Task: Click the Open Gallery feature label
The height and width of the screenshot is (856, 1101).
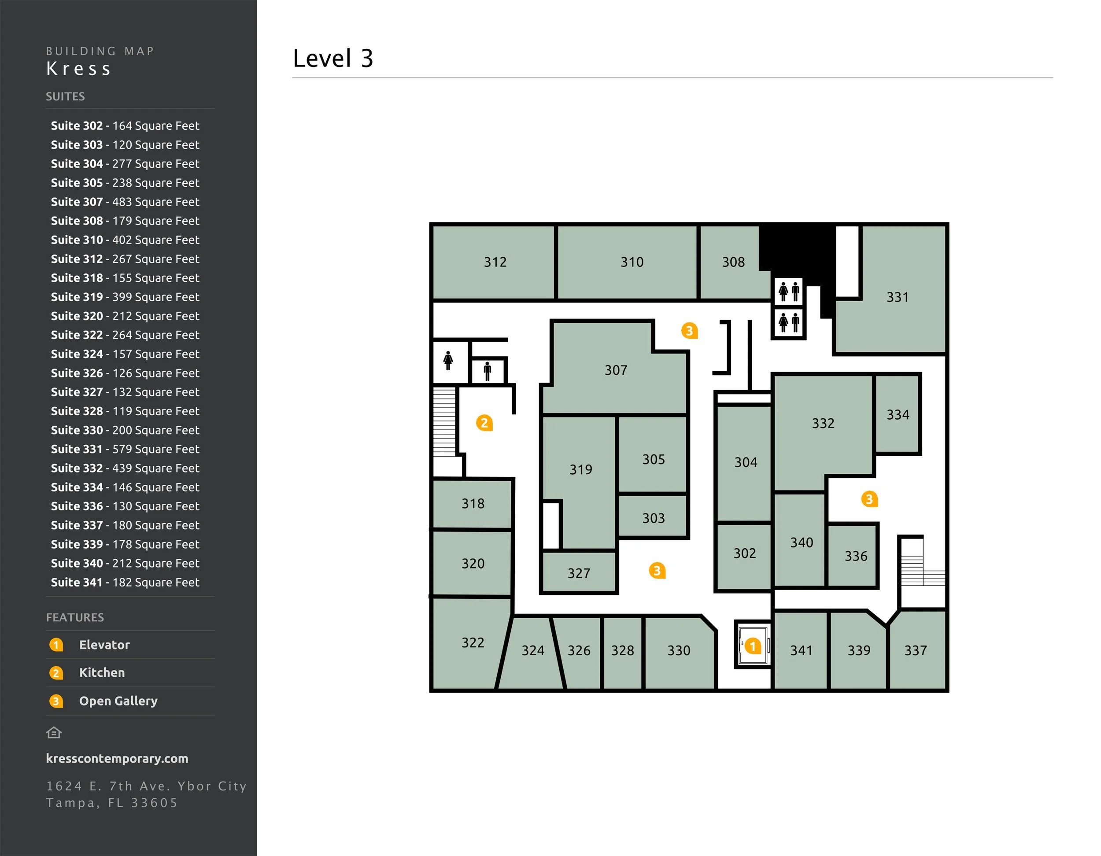Action: pos(118,701)
